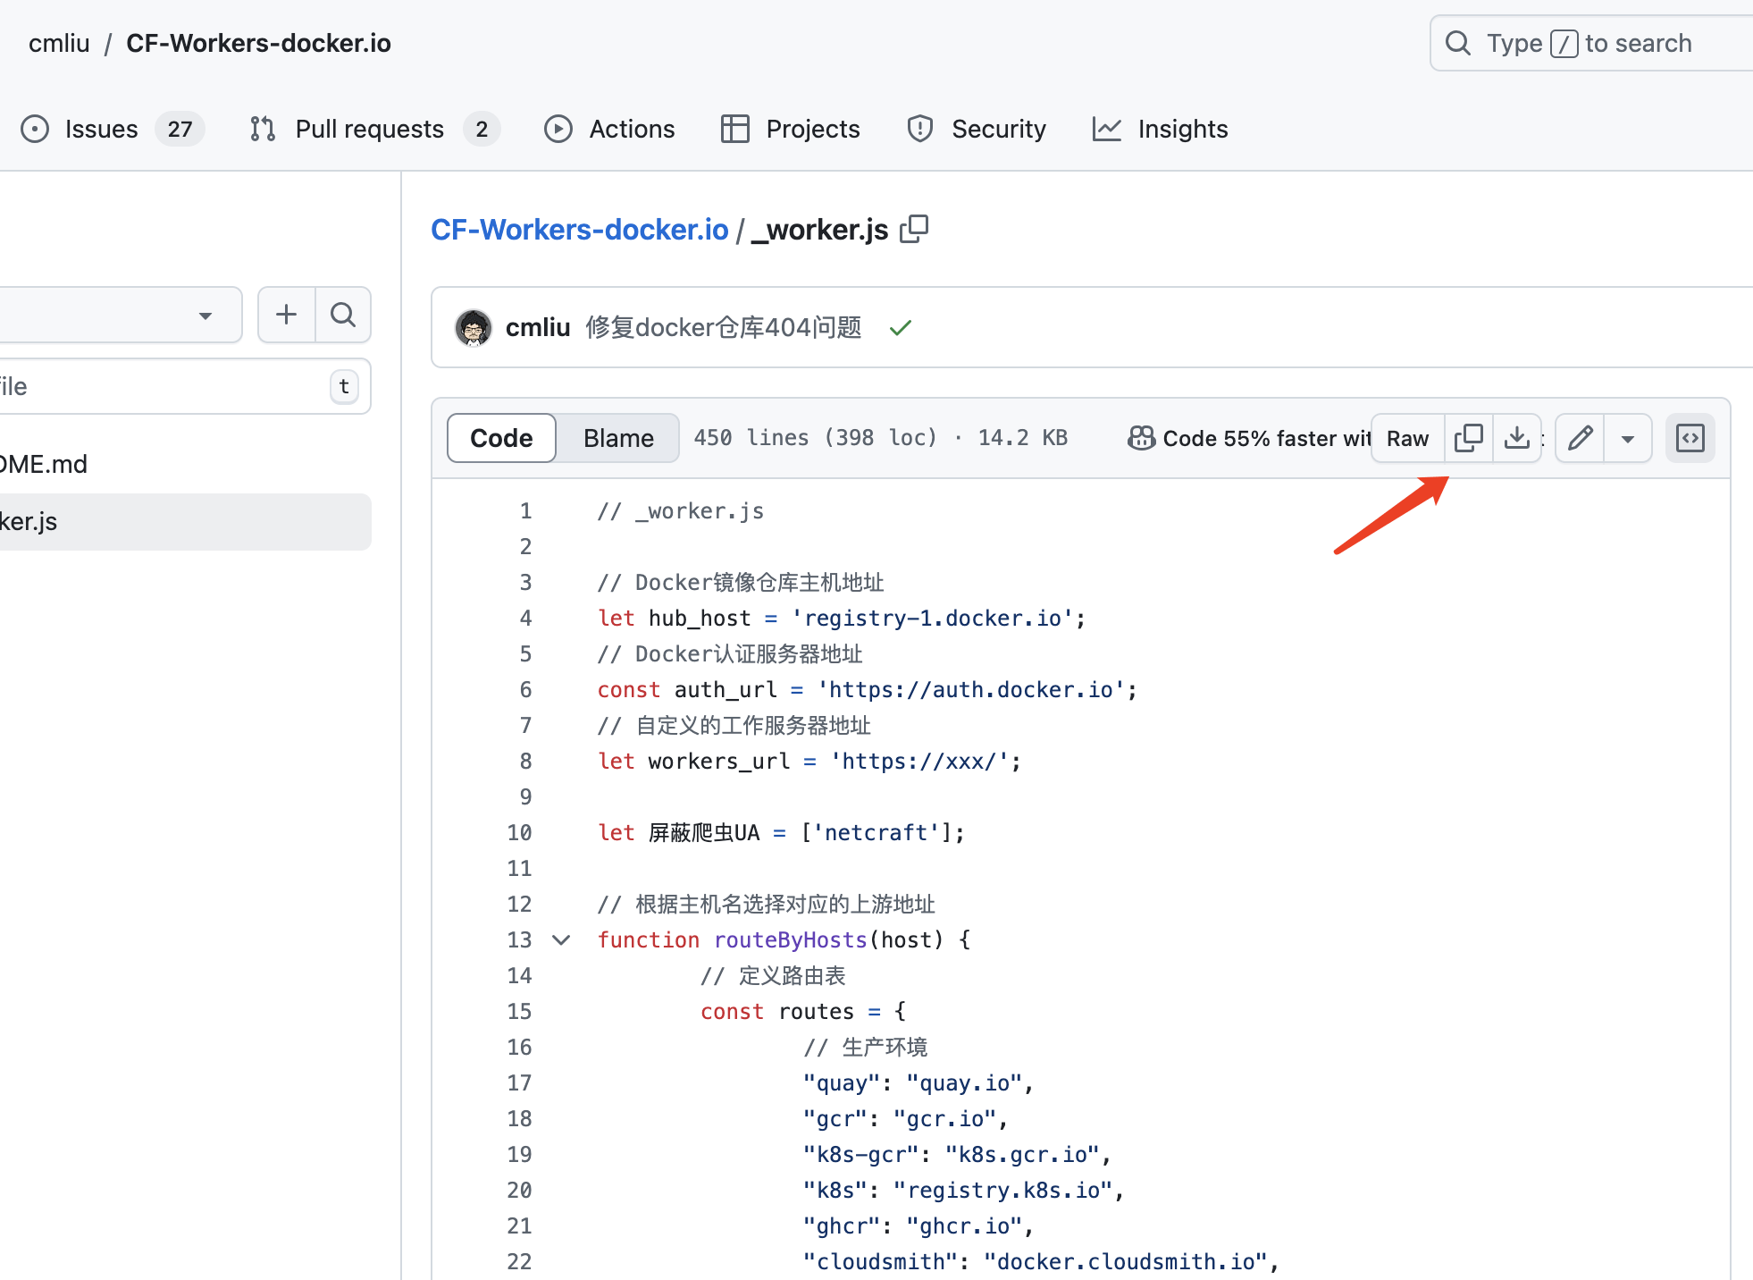1753x1280 pixels.
Task: Click cmliu's avatar in the commit bar
Action: tap(474, 328)
